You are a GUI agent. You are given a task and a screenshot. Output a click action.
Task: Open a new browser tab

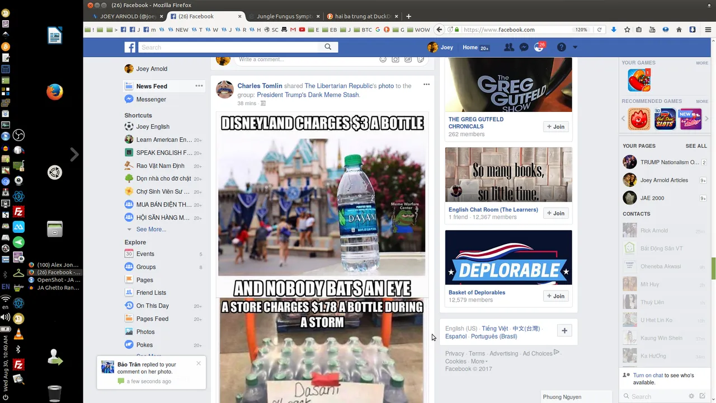click(x=408, y=16)
